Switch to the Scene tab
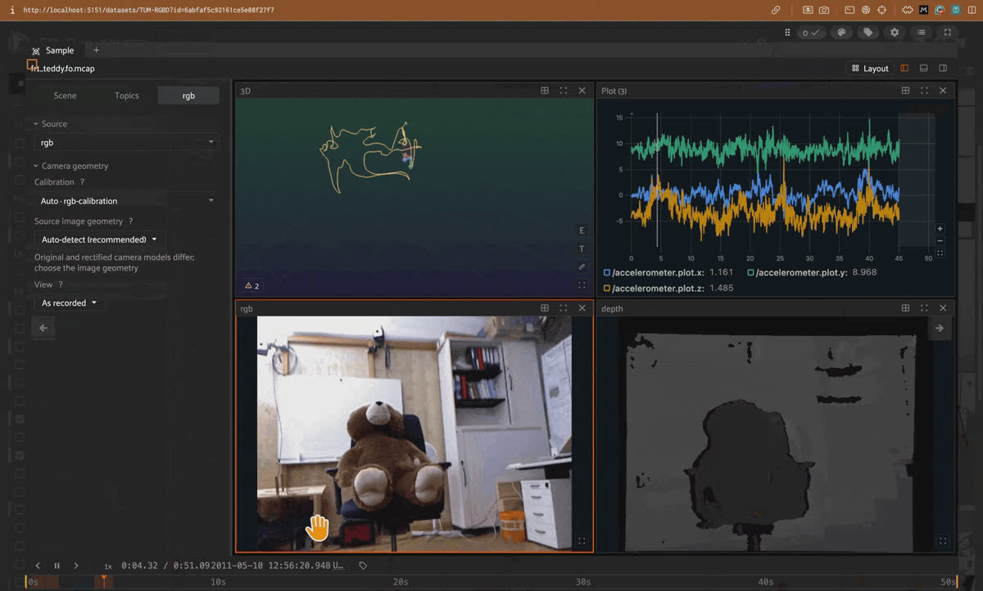 tap(65, 96)
